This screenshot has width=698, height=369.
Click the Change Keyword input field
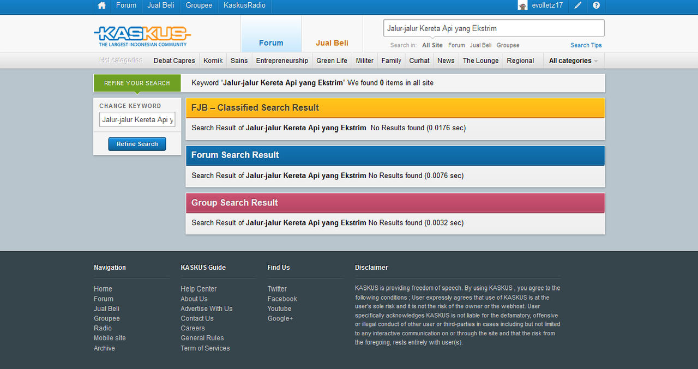[x=137, y=120]
